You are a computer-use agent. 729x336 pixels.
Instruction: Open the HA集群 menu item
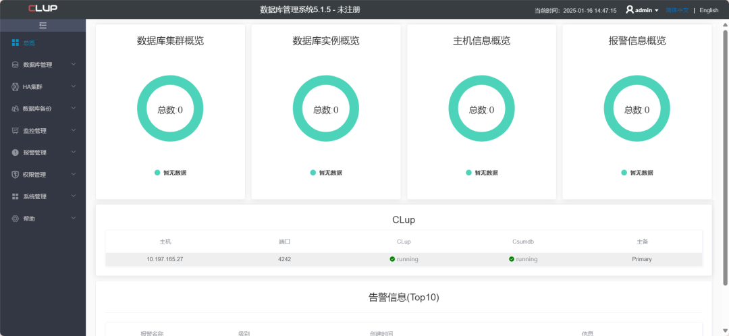(43, 86)
